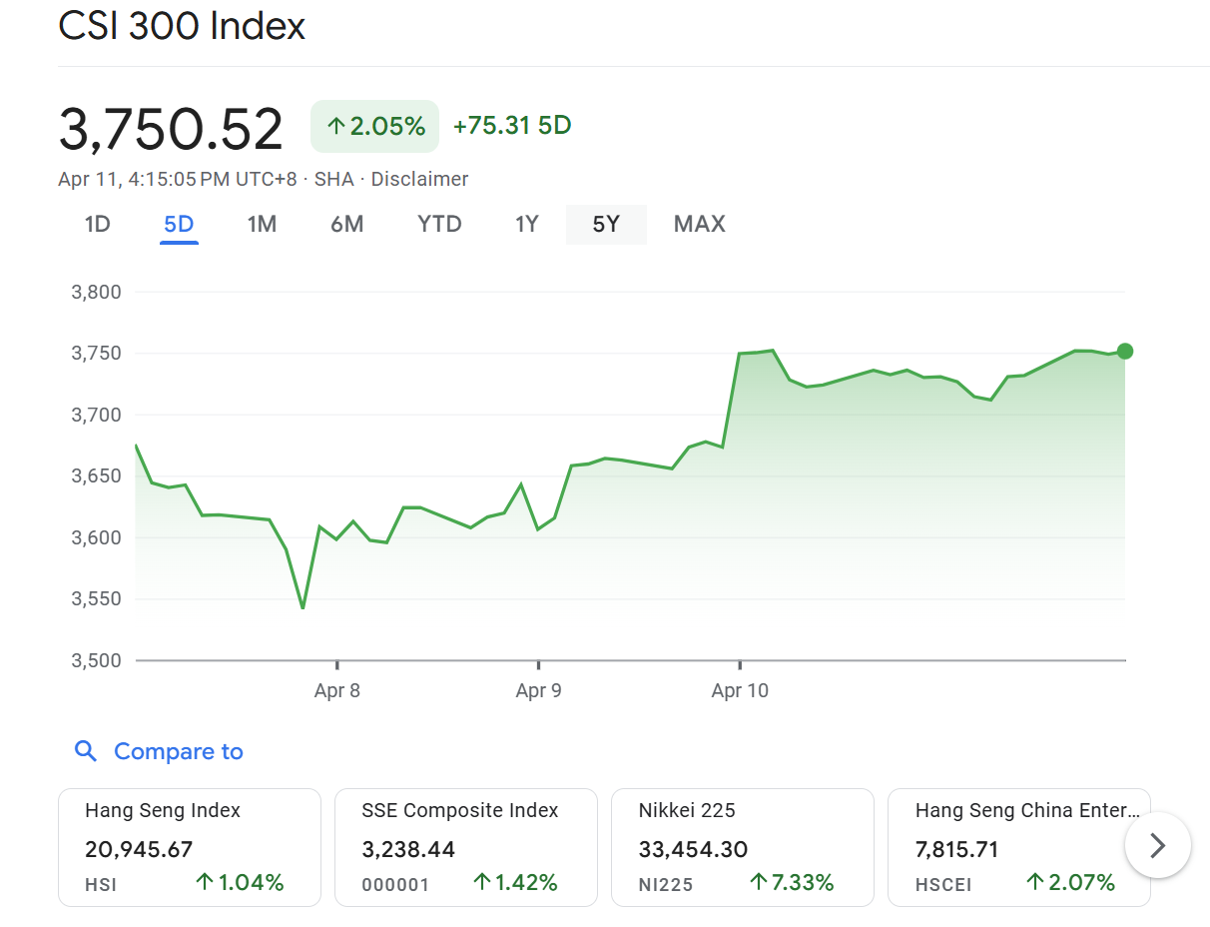The image size is (1210, 927).
Task: Show the MAX history range
Action: click(699, 224)
